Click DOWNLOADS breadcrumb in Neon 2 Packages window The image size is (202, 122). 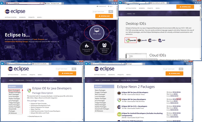click(106, 80)
